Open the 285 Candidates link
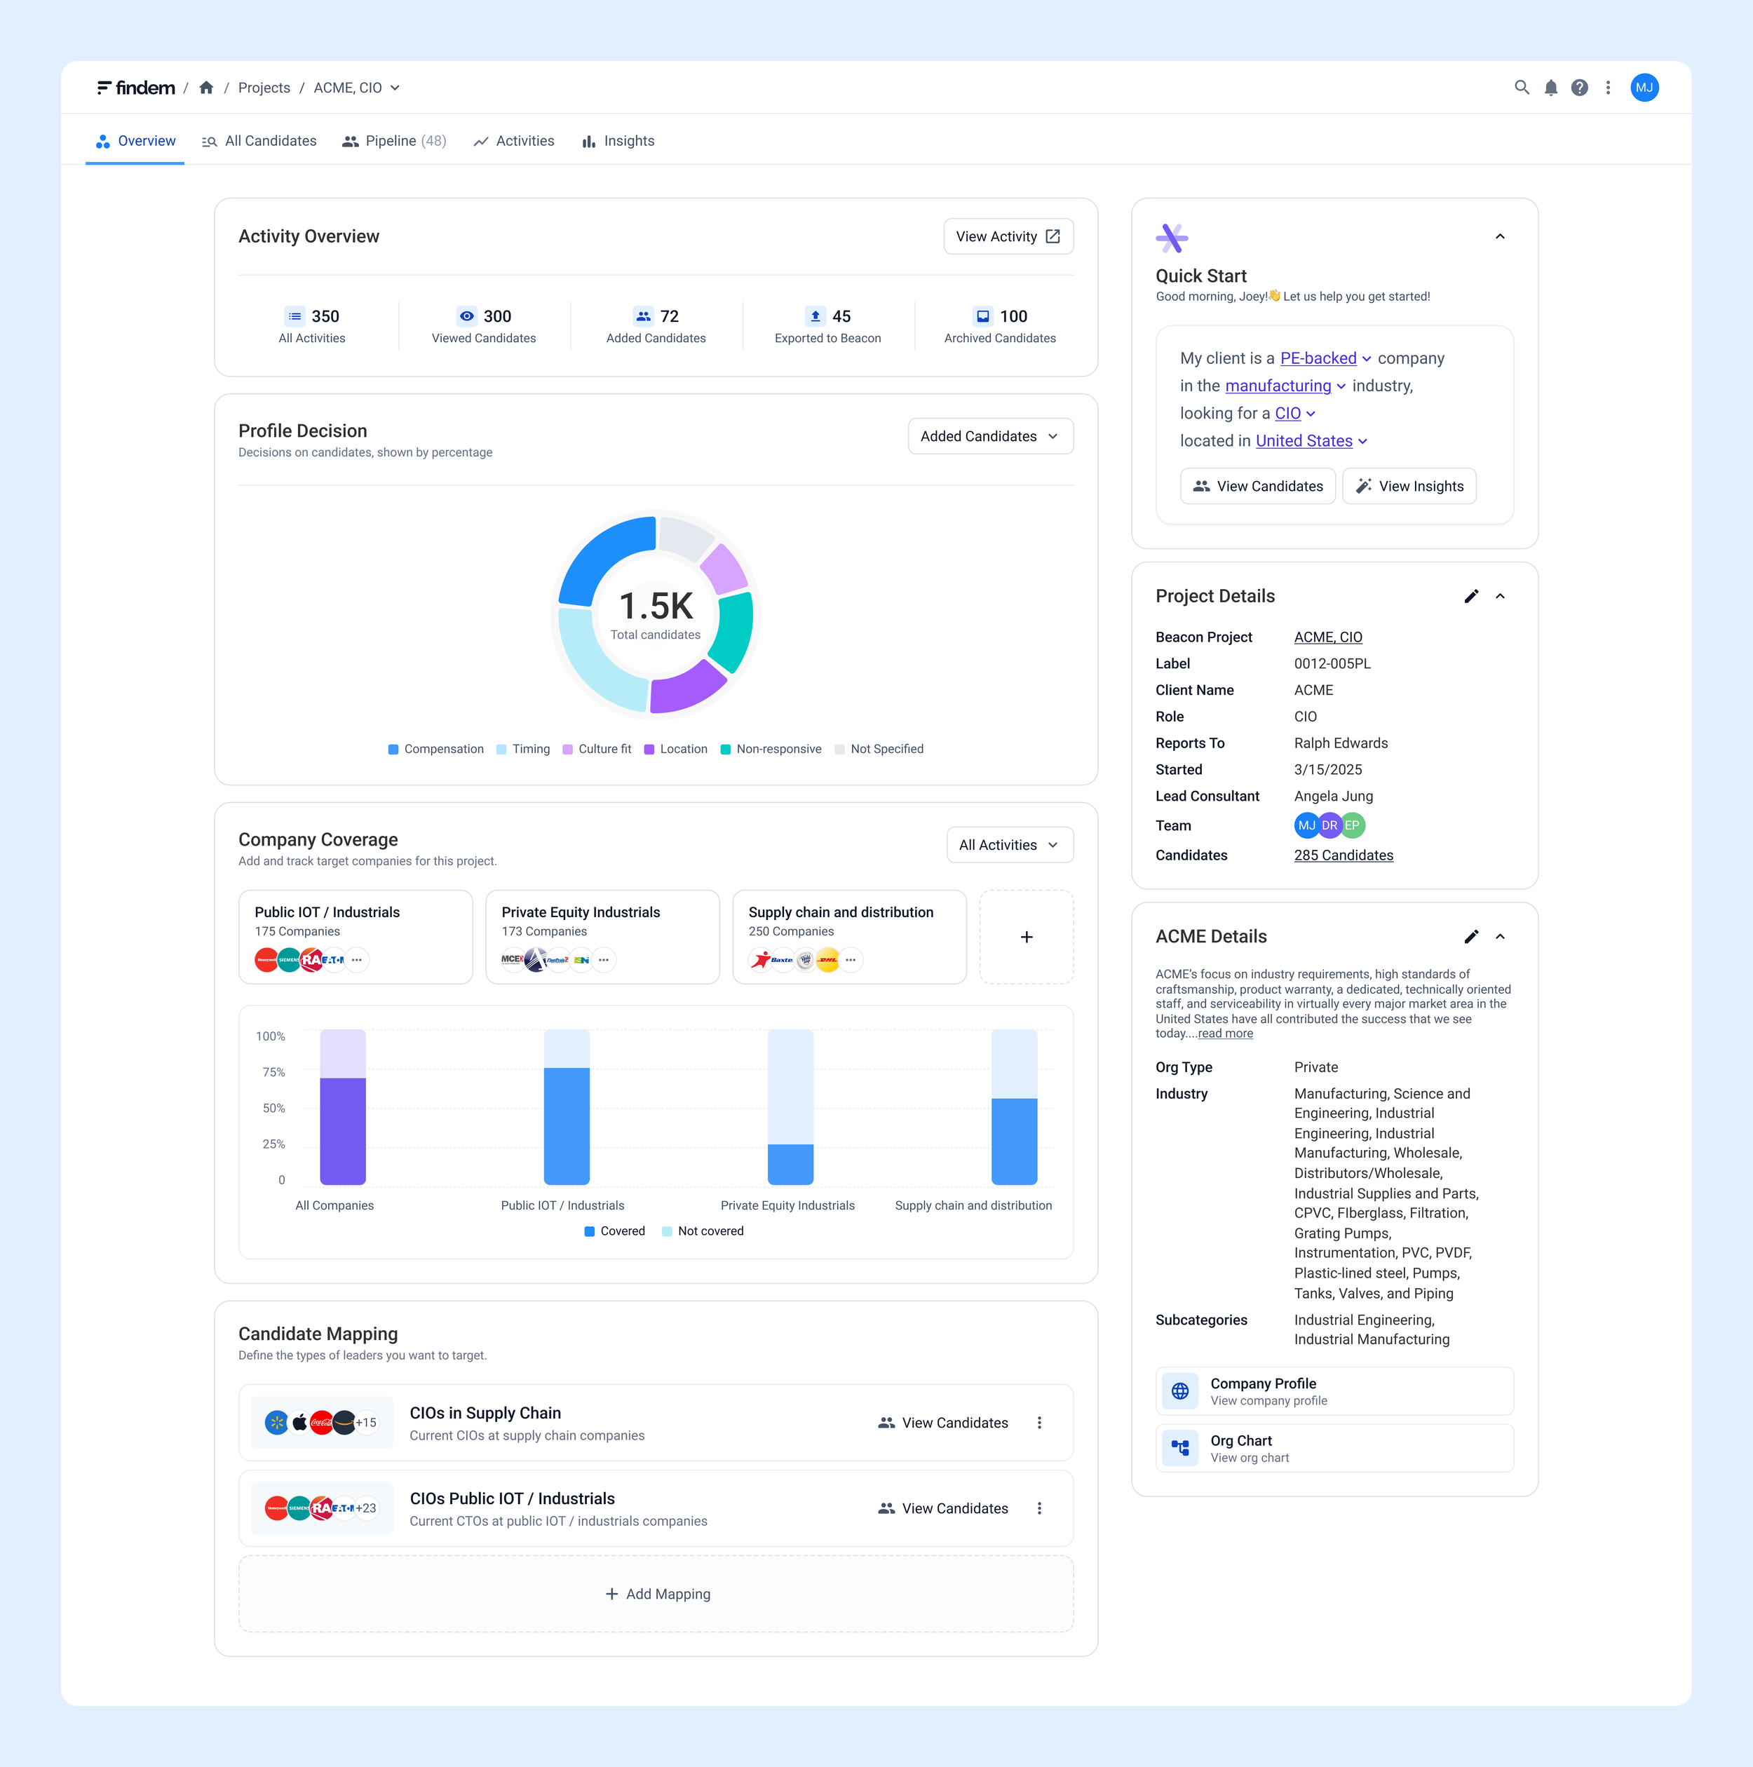This screenshot has width=1753, height=1767. 1343,855
